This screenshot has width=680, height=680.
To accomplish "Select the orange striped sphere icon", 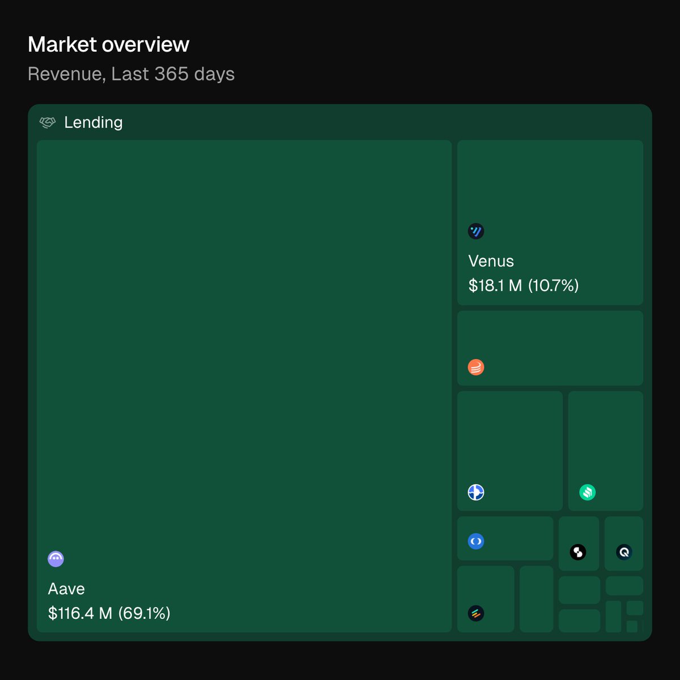I will (476, 367).
